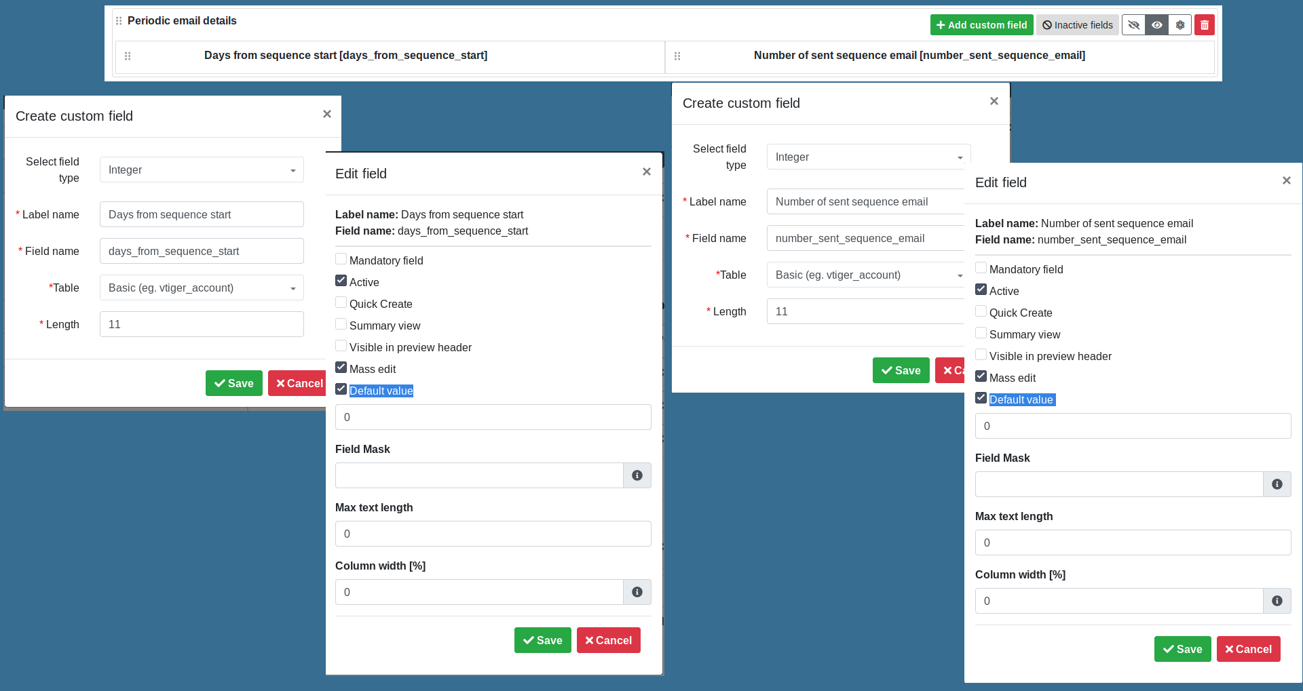Toggle Default value checkbox for days_from_sequence_start
The image size is (1303, 691).
click(x=341, y=389)
